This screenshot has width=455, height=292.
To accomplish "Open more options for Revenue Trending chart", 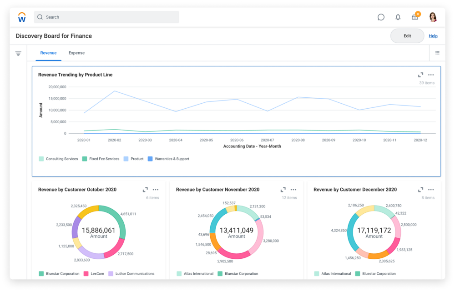I will (431, 75).
